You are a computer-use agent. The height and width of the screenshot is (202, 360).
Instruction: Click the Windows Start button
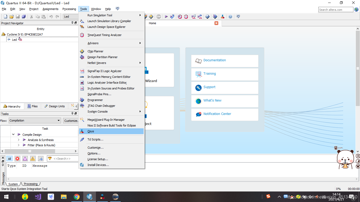tap(6, 197)
